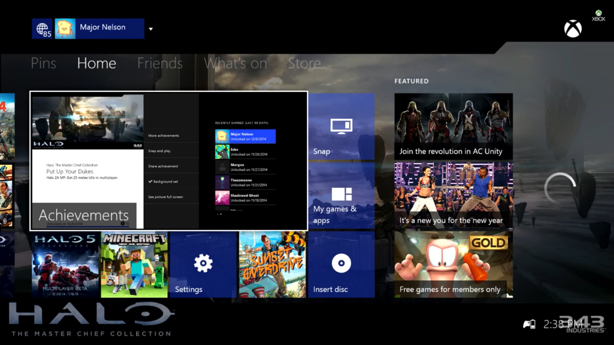Toggle the Background set checkmark option
This screenshot has height=345, width=614.
click(x=171, y=182)
